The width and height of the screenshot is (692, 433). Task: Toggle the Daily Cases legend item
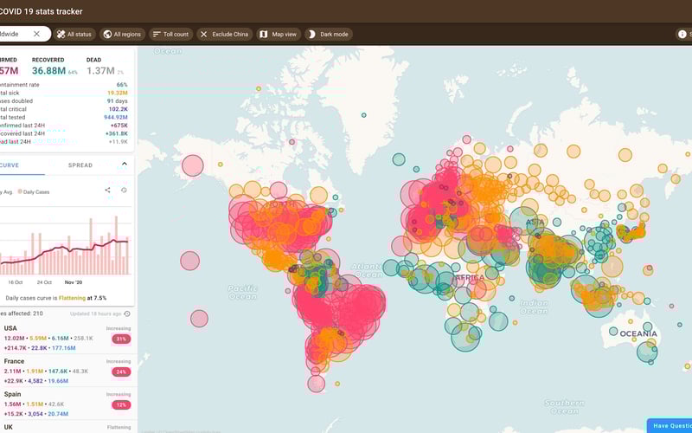(x=34, y=192)
